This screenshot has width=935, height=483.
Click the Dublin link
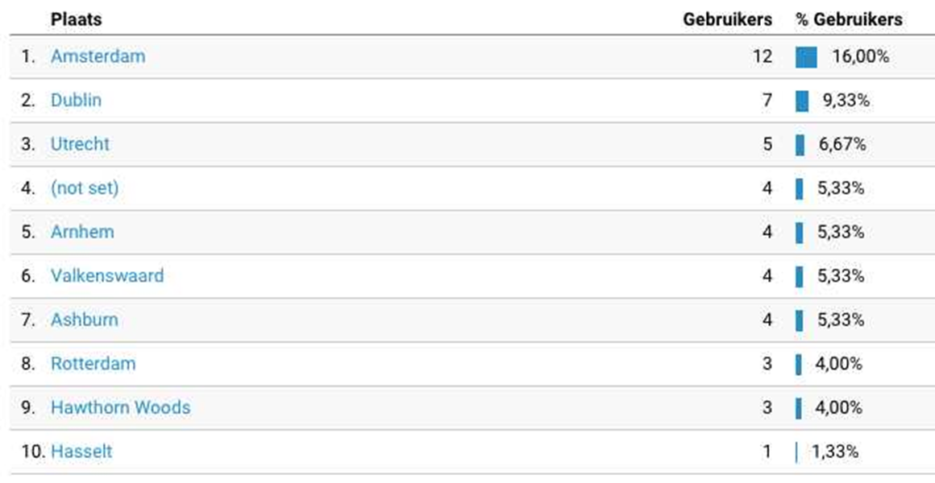76,101
